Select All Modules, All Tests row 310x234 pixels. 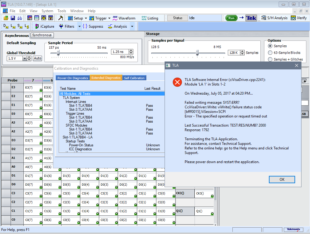point(112,93)
